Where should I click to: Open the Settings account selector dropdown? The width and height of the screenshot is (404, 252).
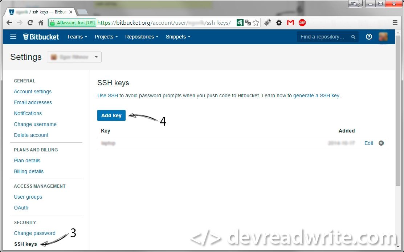click(74, 57)
